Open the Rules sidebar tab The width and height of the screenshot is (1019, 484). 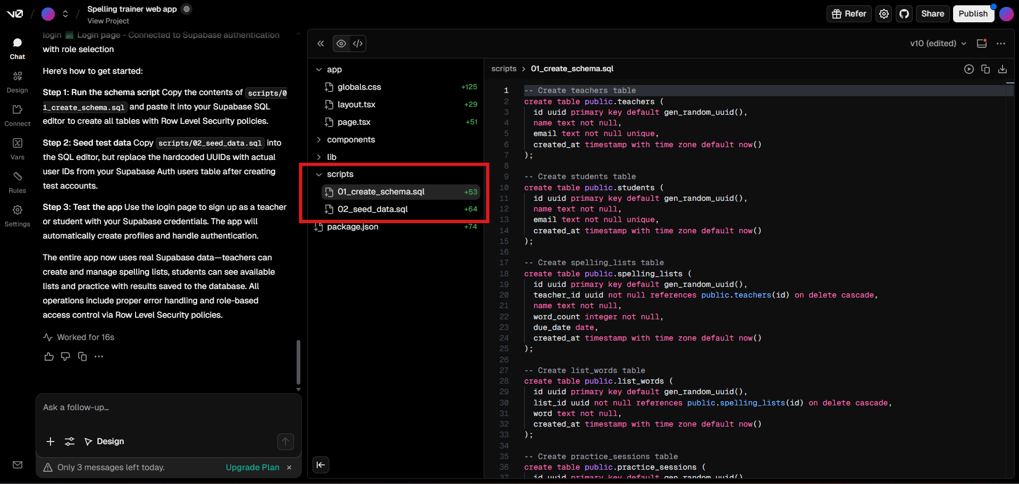coord(18,182)
